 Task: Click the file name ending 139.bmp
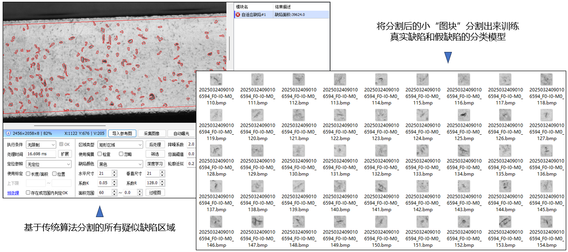(299, 203)
